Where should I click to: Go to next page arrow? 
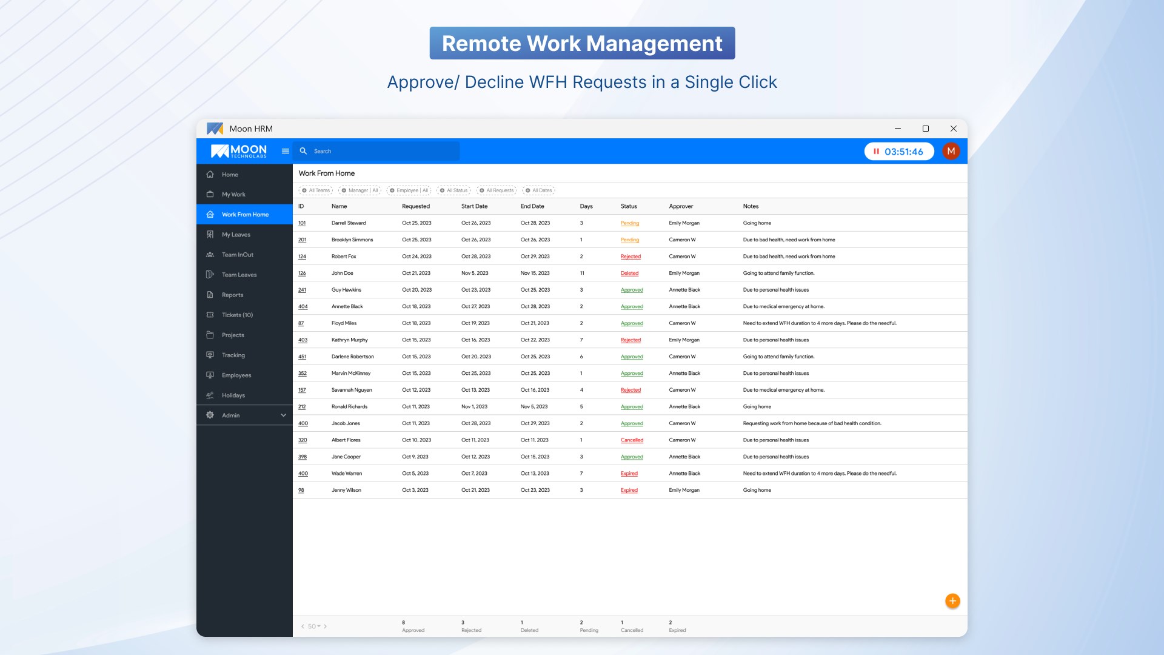pyautogui.click(x=326, y=626)
